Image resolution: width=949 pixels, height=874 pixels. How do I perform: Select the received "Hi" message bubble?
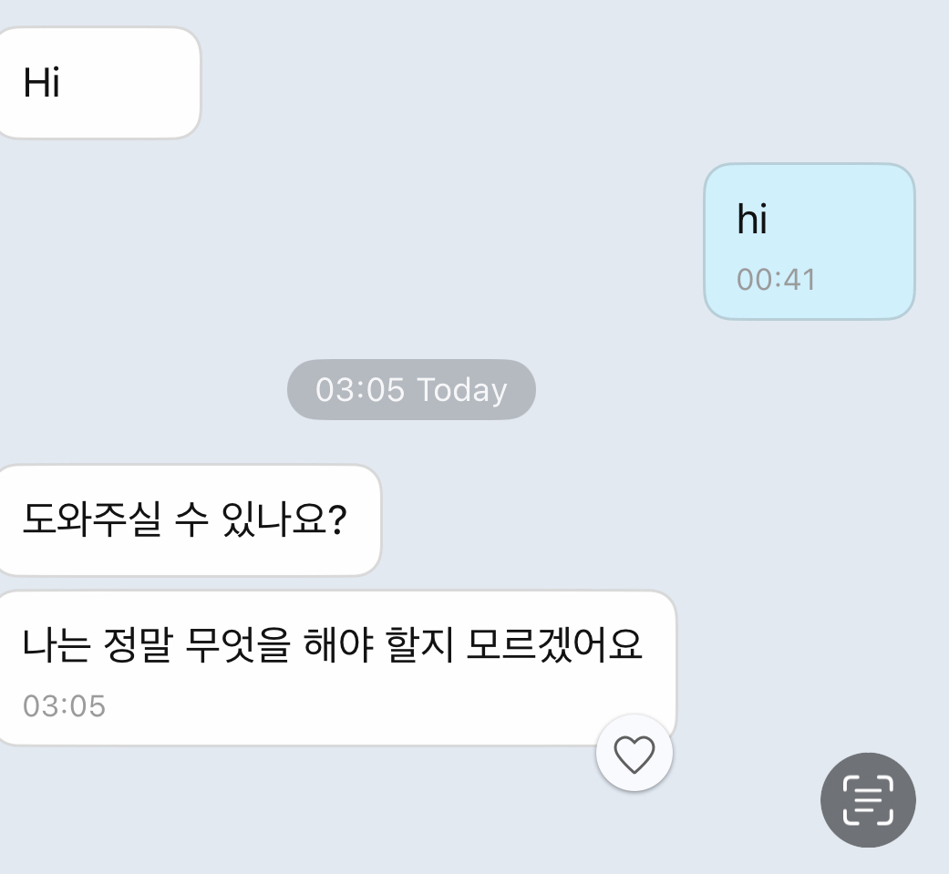point(96,83)
